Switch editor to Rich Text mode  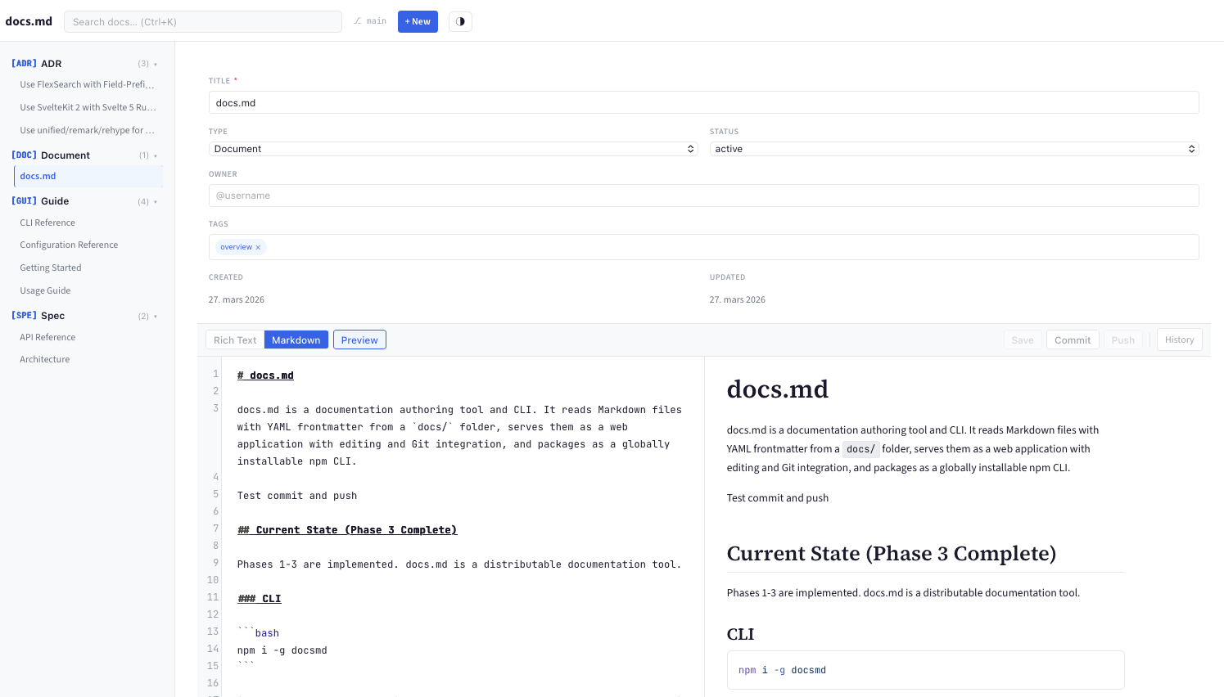(x=235, y=340)
